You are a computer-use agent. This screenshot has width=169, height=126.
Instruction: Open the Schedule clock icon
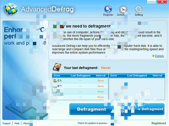point(123,9)
